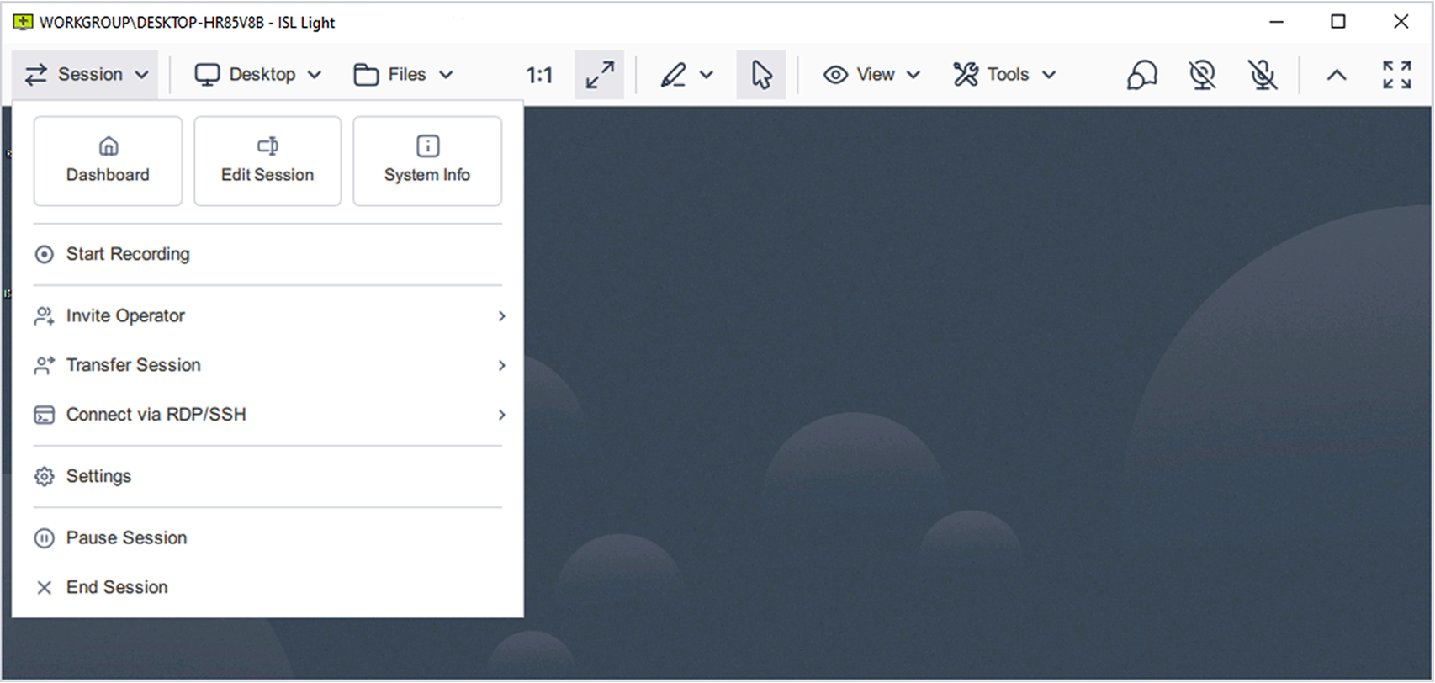Click the 1:1 actual size button
The height and width of the screenshot is (683, 1435).
click(x=539, y=76)
